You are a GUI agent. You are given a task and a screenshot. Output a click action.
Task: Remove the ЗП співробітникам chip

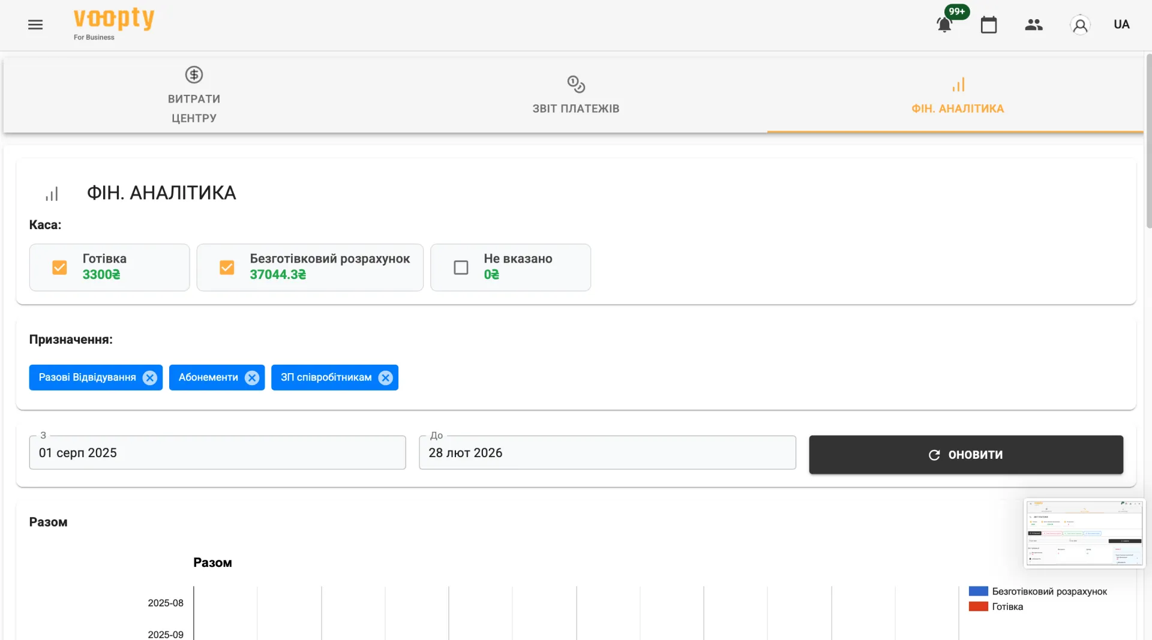tap(386, 378)
